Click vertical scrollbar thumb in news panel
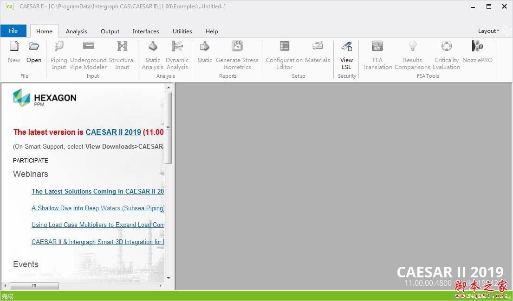The height and width of the screenshot is (301, 513). [x=169, y=128]
